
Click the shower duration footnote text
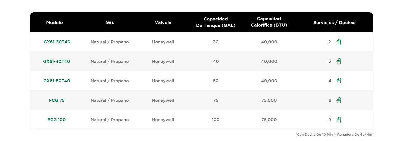[334, 135]
